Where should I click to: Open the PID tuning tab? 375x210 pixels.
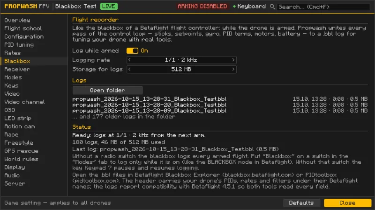(34, 45)
